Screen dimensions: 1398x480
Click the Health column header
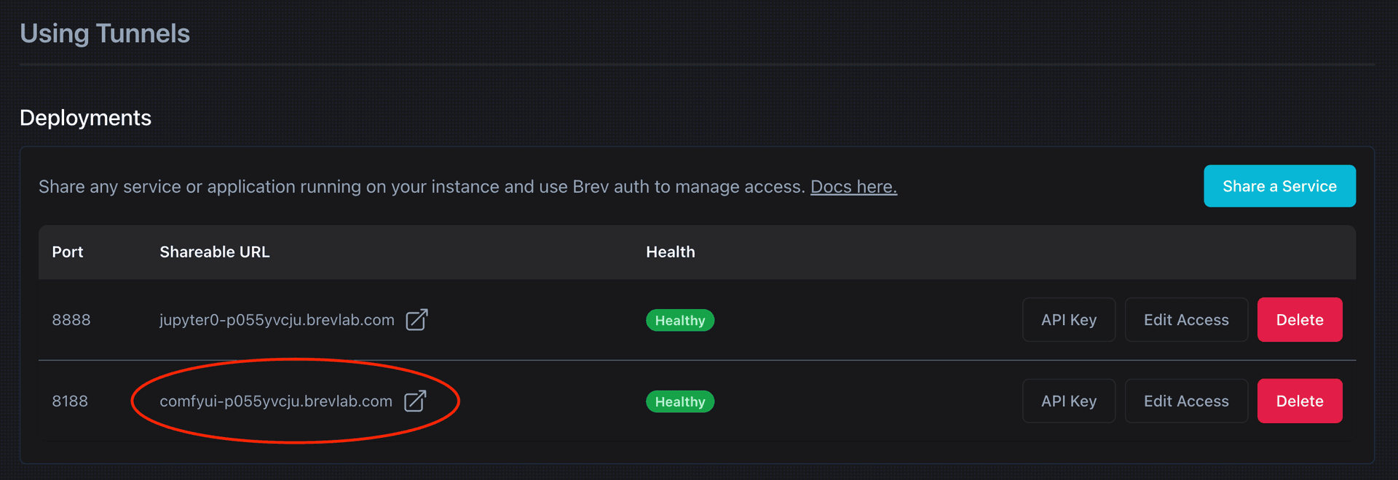coord(670,252)
